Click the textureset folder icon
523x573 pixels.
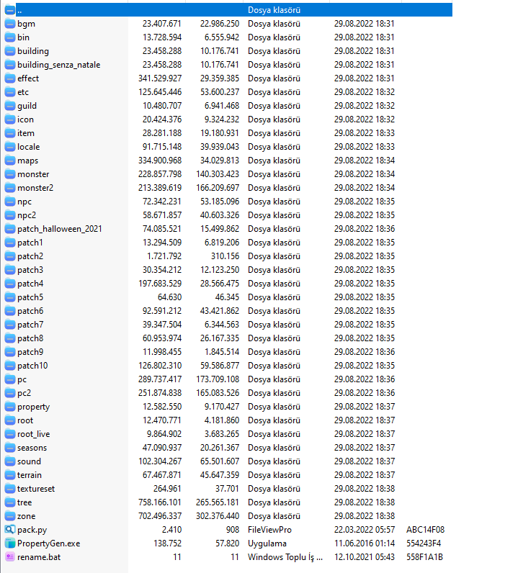[10, 489]
